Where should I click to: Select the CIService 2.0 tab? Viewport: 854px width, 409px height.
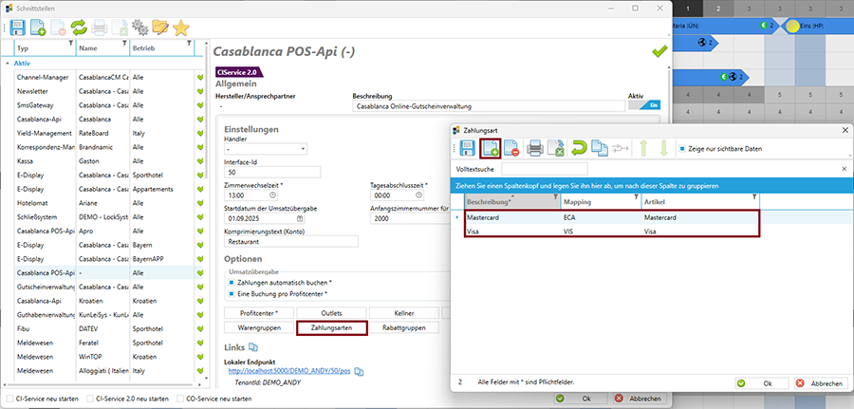238,72
